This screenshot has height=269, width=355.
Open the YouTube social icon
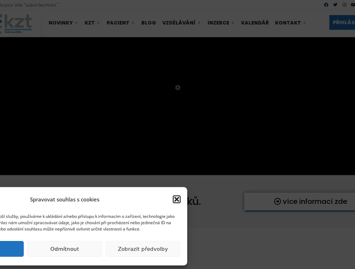tap(353, 5)
